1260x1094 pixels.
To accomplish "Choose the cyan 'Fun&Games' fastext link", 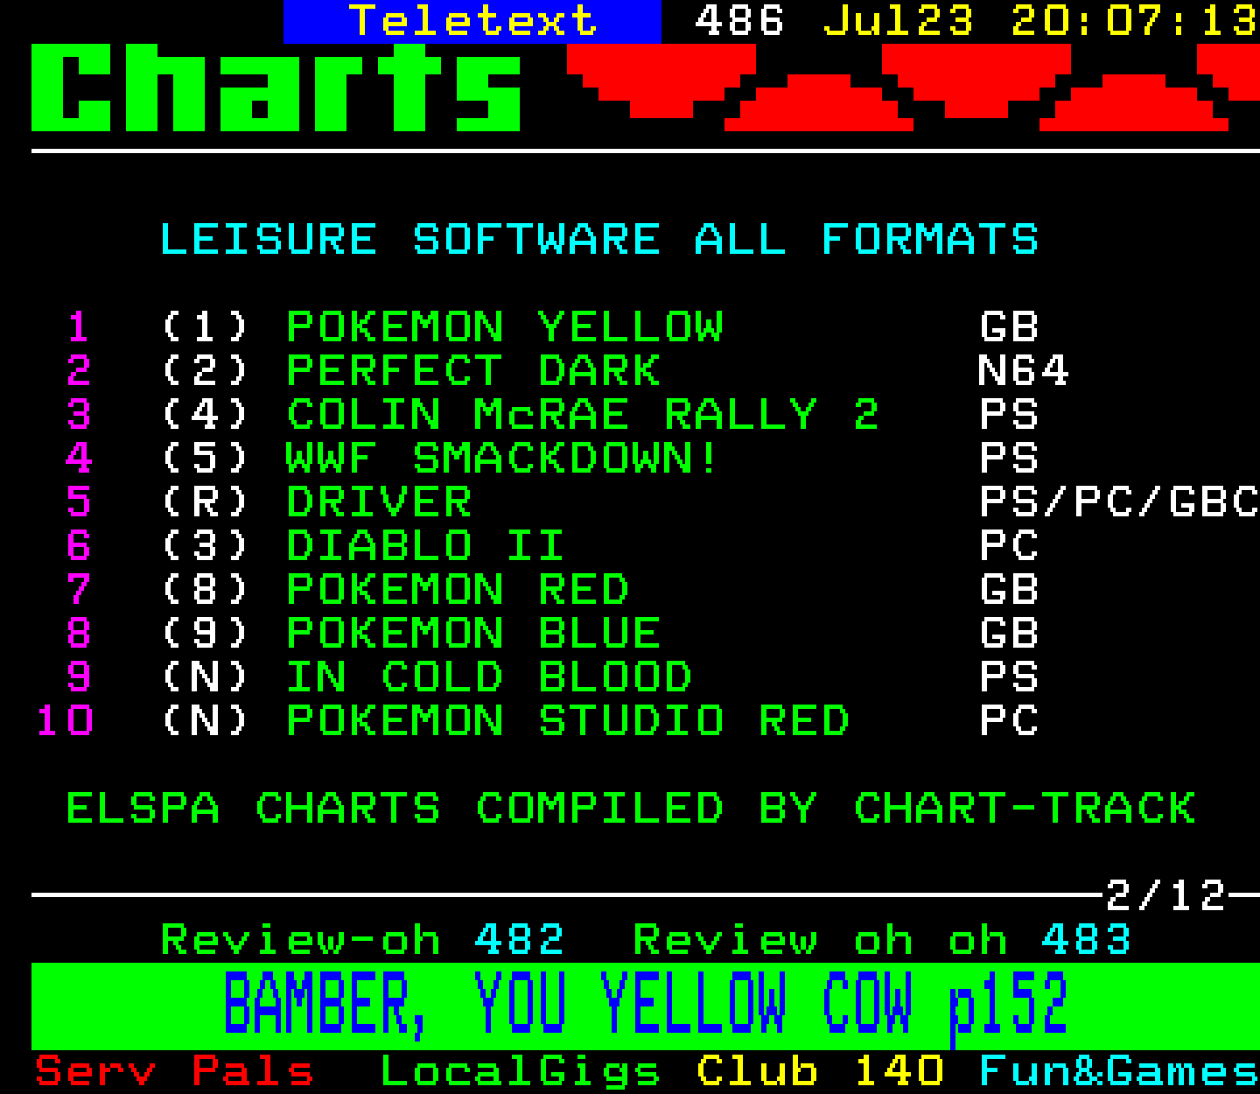I will (x=1119, y=1071).
